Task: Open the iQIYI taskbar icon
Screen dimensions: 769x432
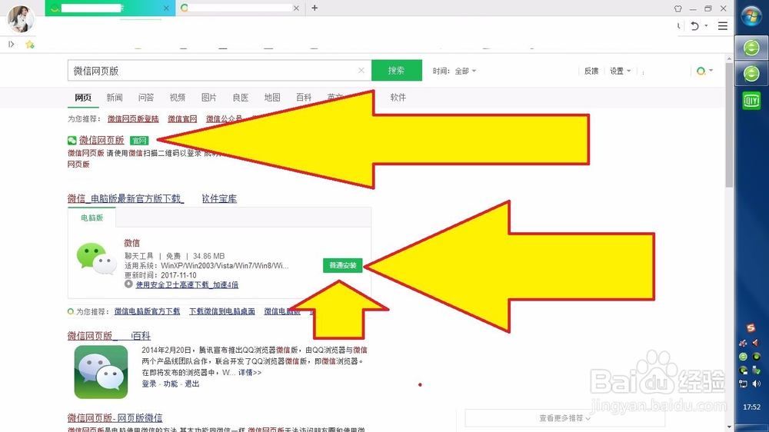Action: point(751,101)
